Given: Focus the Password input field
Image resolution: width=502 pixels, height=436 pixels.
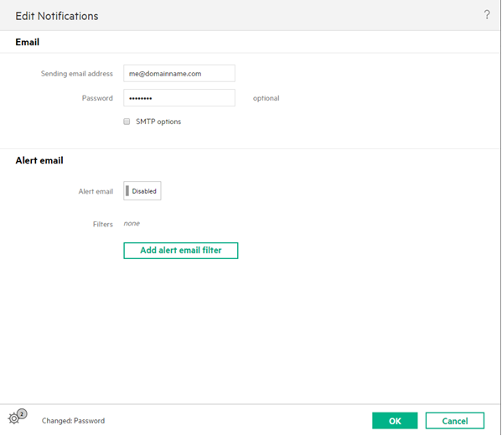Looking at the screenshot, I should coord(179,98).
